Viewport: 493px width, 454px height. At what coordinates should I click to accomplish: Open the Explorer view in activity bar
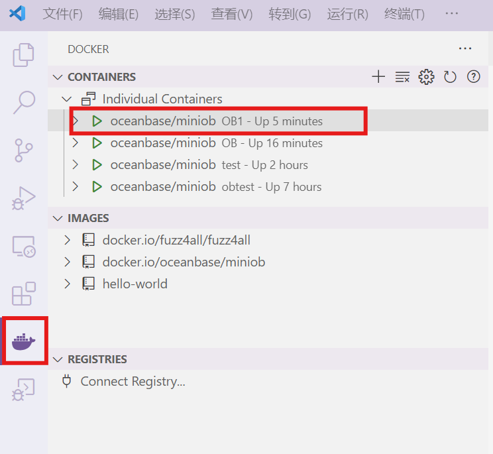click(23, 55)
